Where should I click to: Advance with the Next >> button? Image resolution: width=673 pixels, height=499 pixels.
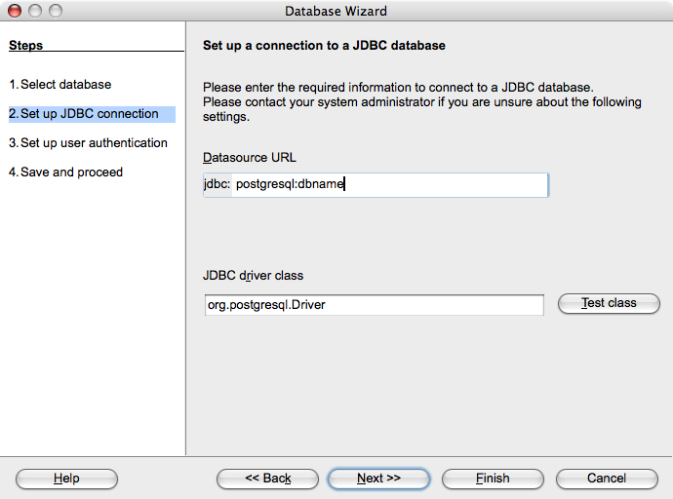click(x=378, y=479)
